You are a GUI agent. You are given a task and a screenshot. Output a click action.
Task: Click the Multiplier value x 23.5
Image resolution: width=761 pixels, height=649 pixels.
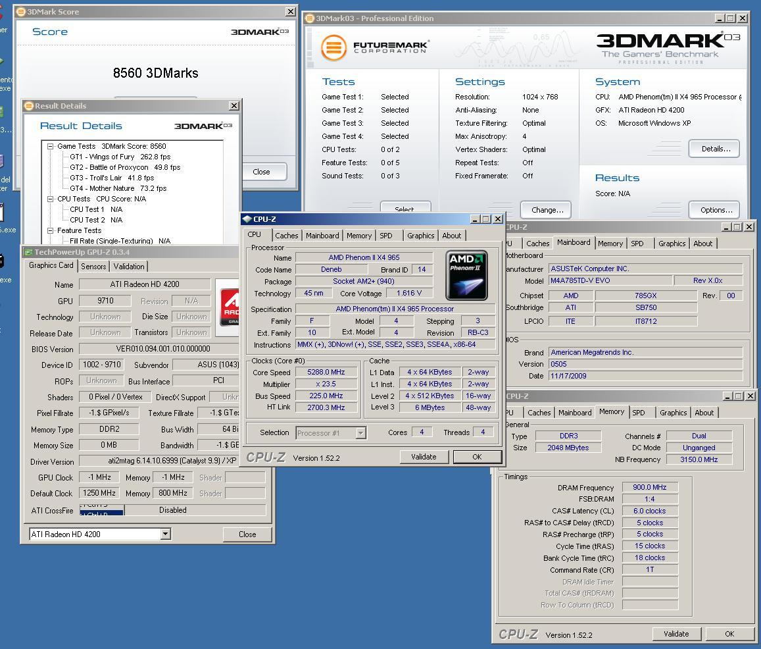[326, 384]
